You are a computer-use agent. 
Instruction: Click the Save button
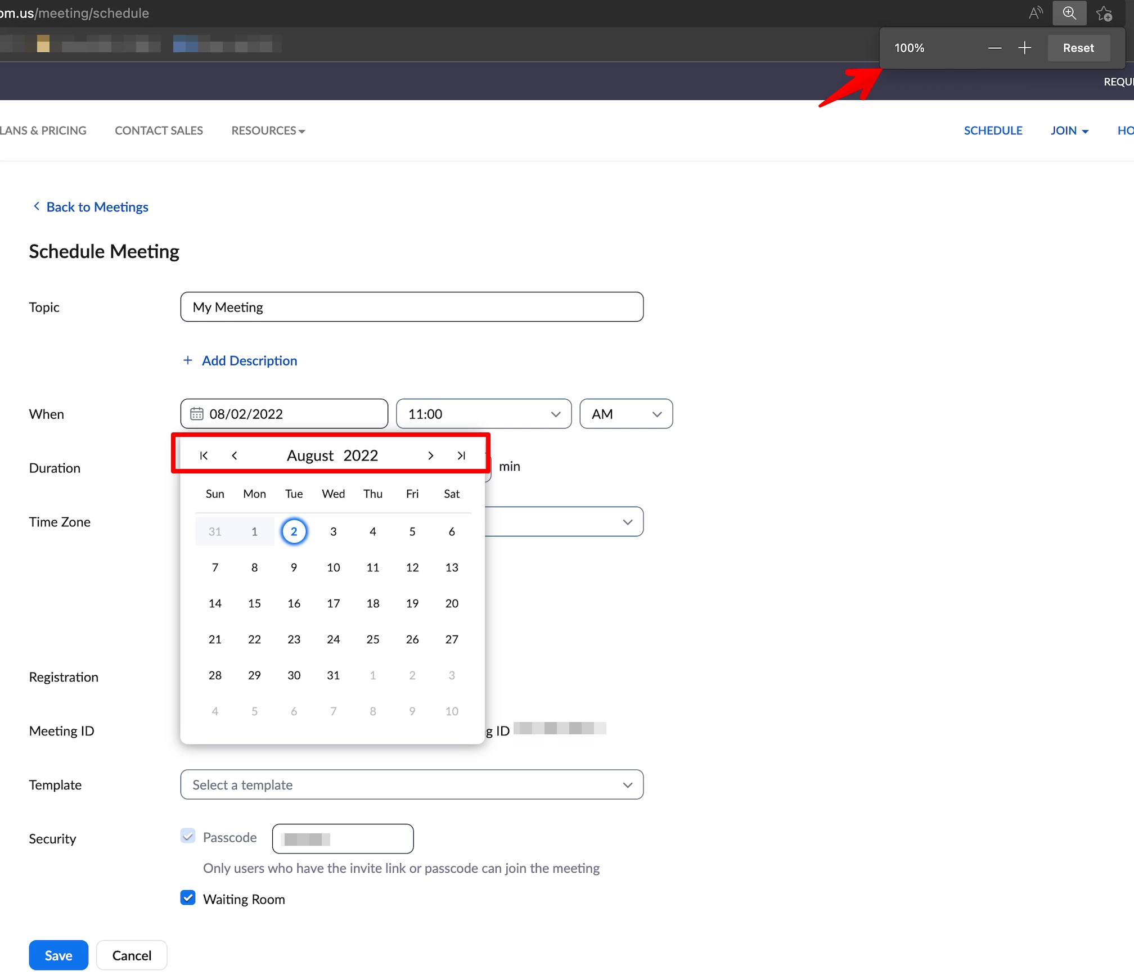pyautogui.click(x=58, y=955)
